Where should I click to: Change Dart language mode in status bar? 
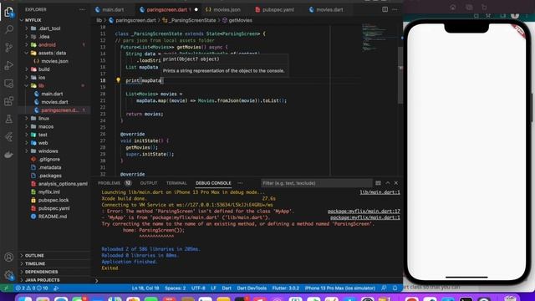[227, 288]
